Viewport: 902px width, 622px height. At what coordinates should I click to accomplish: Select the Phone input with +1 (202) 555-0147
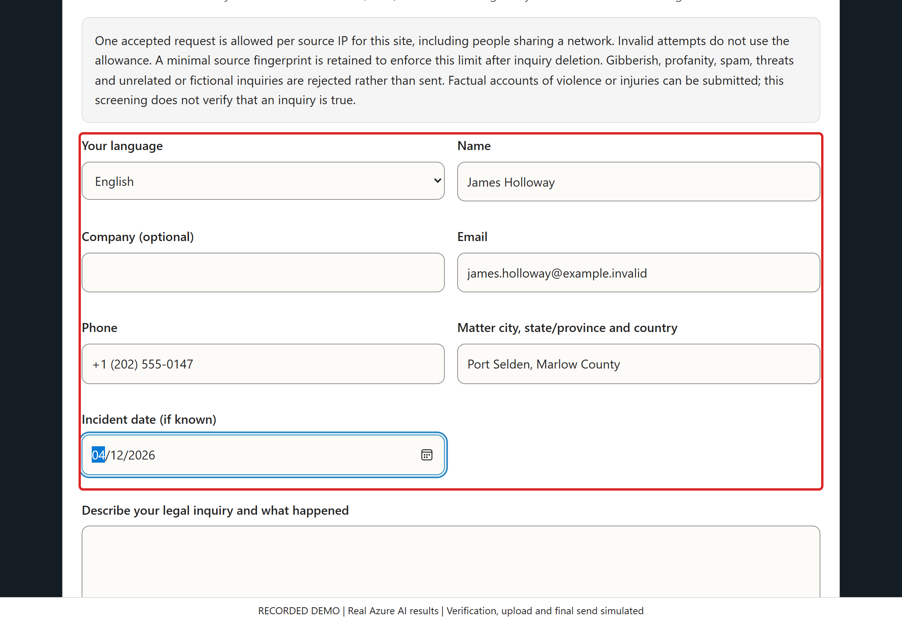pyautogui.click(x=263, y=363)
